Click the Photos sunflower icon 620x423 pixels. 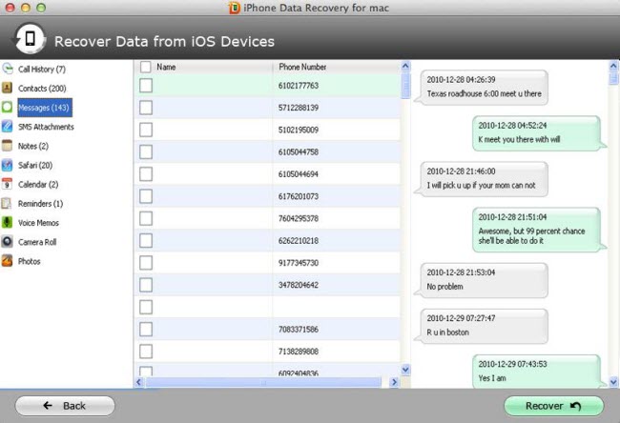pos(9,260)
